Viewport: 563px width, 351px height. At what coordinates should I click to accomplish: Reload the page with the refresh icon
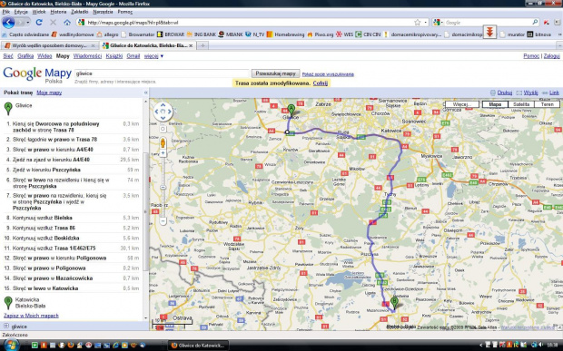pyautogui.click(x=39, y=23)
